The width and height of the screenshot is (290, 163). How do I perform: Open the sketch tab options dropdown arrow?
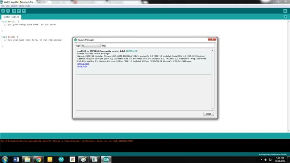click(x=286, y=17)
